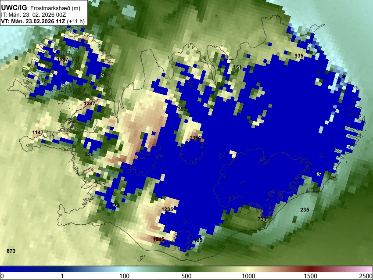Select the offshore value '873'
The image size is (373, 280).
11,251
